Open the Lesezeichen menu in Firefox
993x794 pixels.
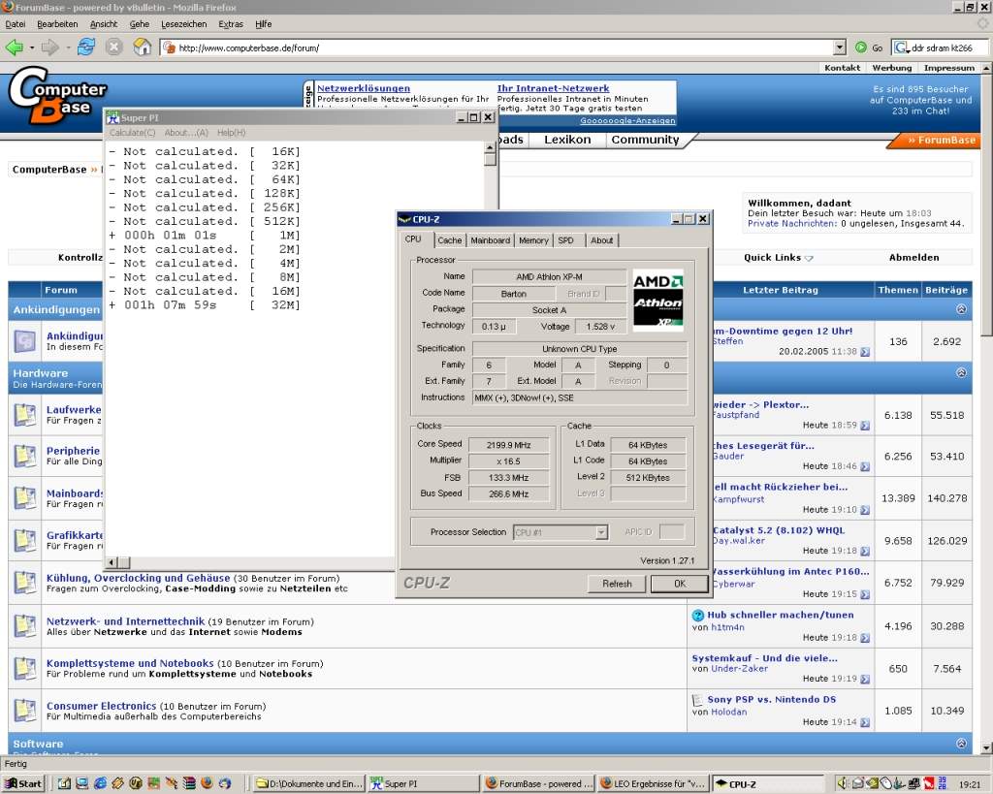[x=183, y=24]
